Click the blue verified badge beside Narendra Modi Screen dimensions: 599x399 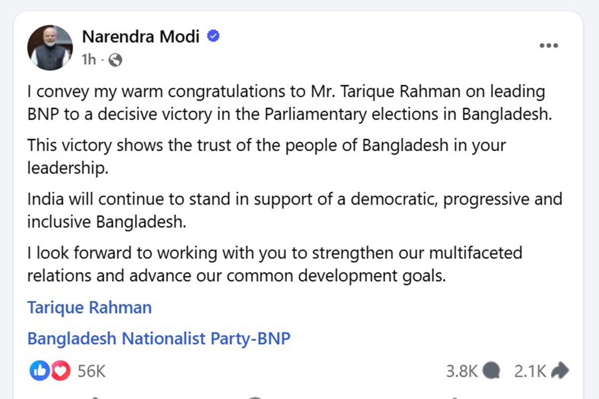[214, 35]
